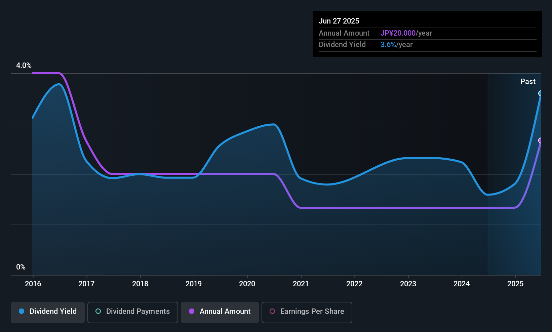Click the pink Earnings Per Share circle
The width and height of the screenshot is (552, 332).
click(x=272, y=311)
